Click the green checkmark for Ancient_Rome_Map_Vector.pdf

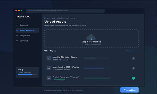click(133, 78)
